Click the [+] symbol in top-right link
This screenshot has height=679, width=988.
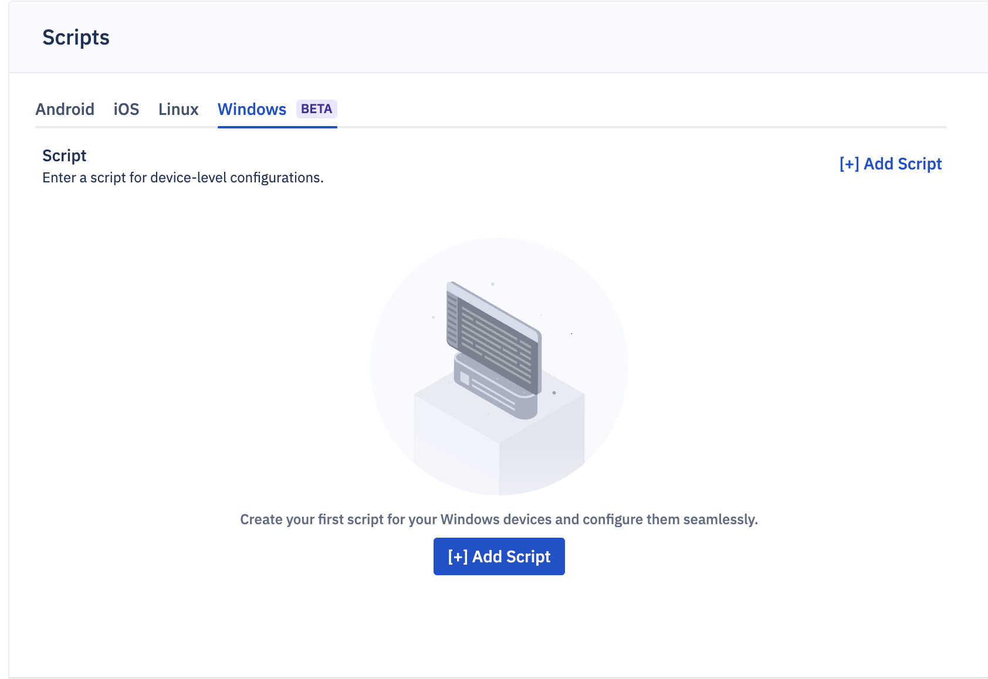coord(849,164)
